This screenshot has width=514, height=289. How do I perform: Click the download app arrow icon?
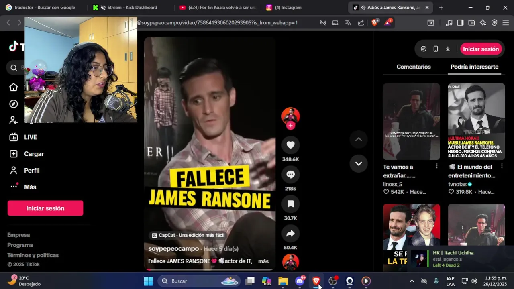(448, 49)
